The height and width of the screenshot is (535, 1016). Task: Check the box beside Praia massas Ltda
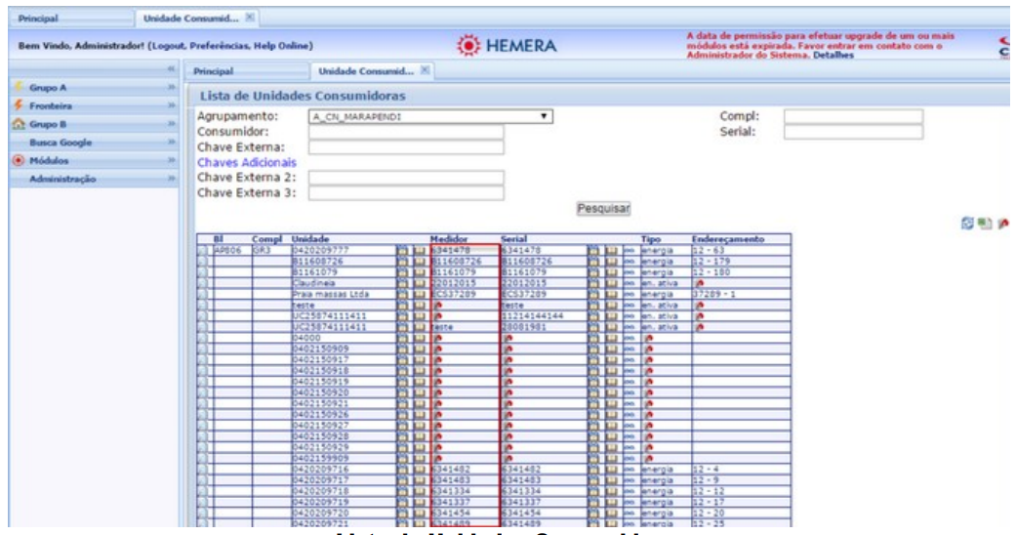pos(203,294)
